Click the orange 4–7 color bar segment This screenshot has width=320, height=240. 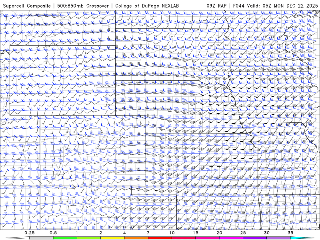pyautogui.click(x=136, y=238)
